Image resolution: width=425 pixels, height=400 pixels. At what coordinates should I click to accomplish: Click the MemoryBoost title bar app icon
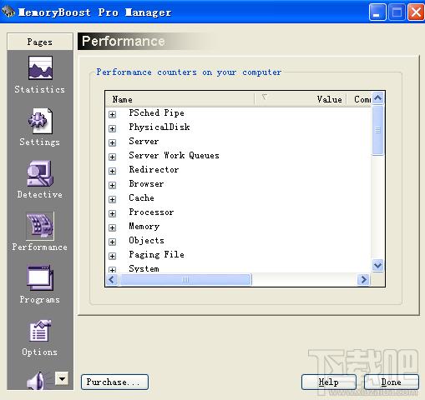(8, 12)
